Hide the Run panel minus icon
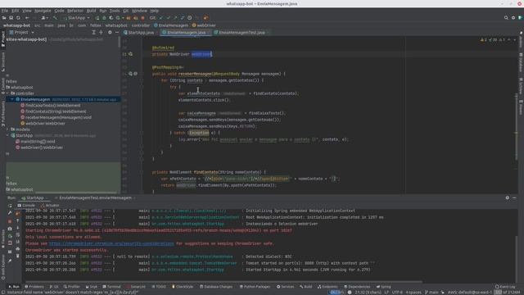The image size is (524, 295). pyautogui.click(x=514, y=197)
